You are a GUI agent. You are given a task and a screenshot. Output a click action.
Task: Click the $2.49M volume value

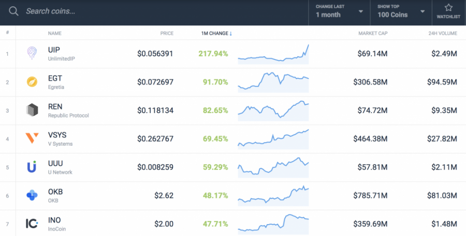tap(444, 54)
